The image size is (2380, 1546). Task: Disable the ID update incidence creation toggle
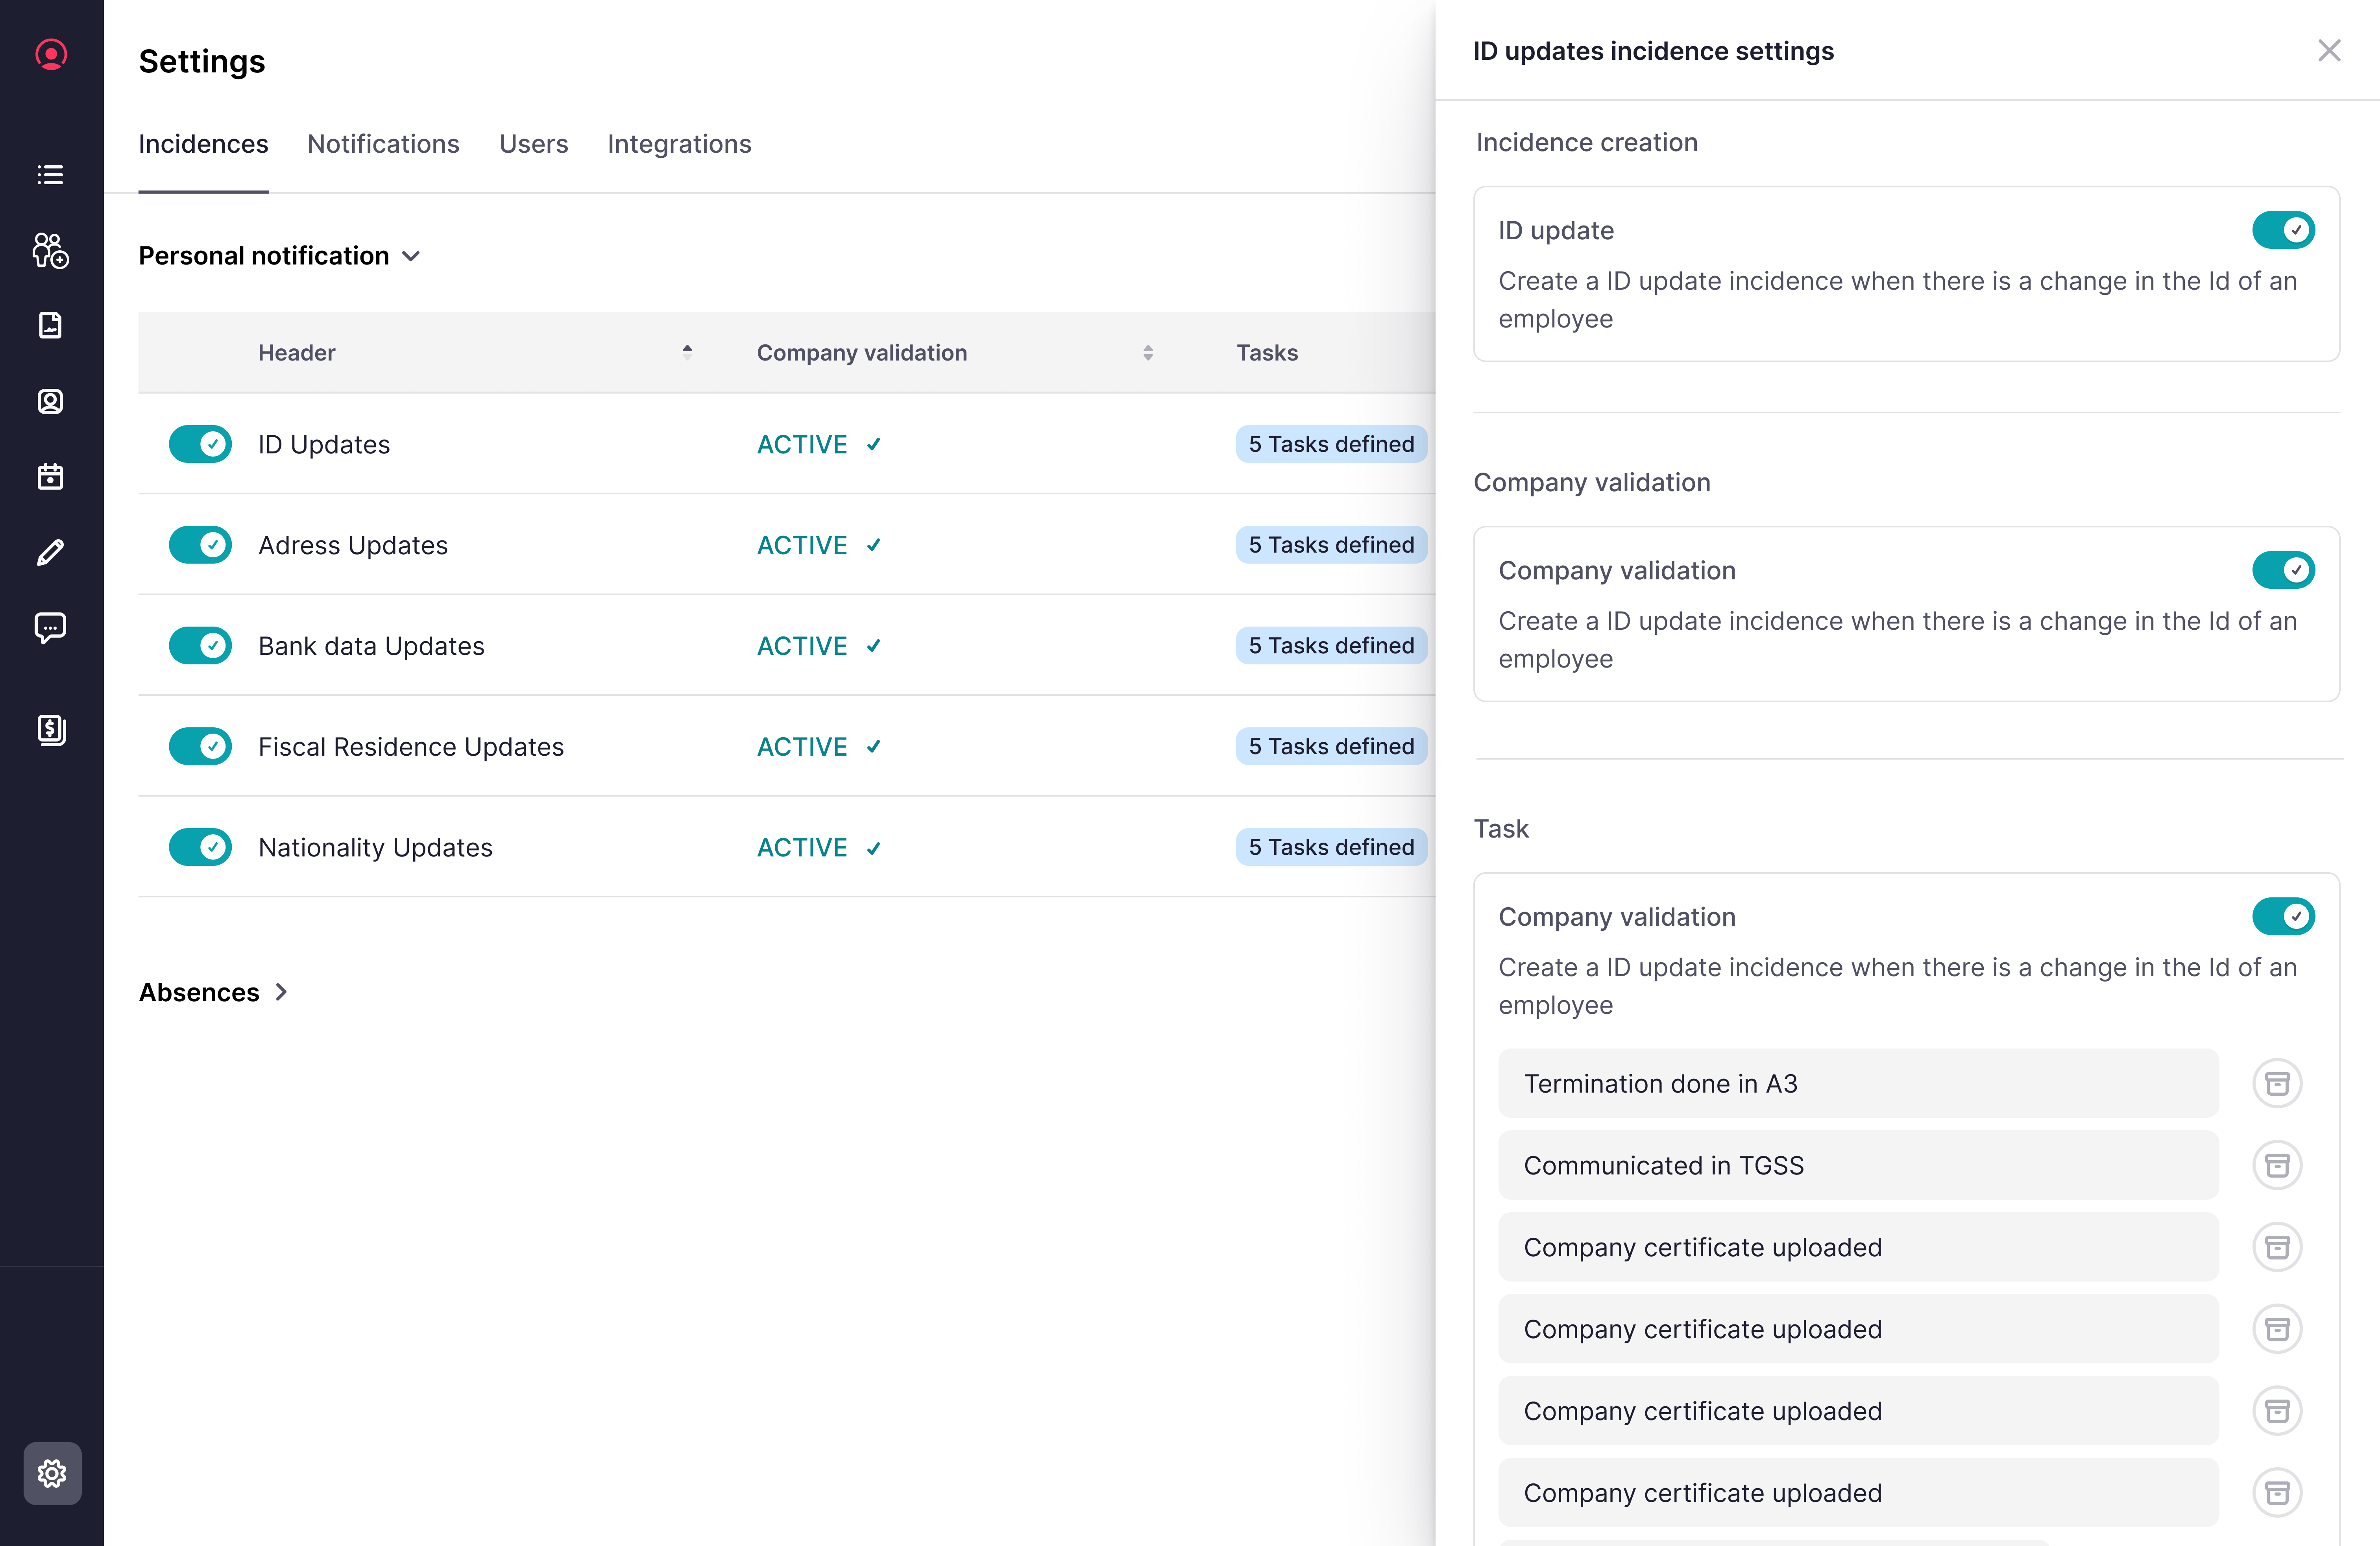click(x=2283, y=230)
